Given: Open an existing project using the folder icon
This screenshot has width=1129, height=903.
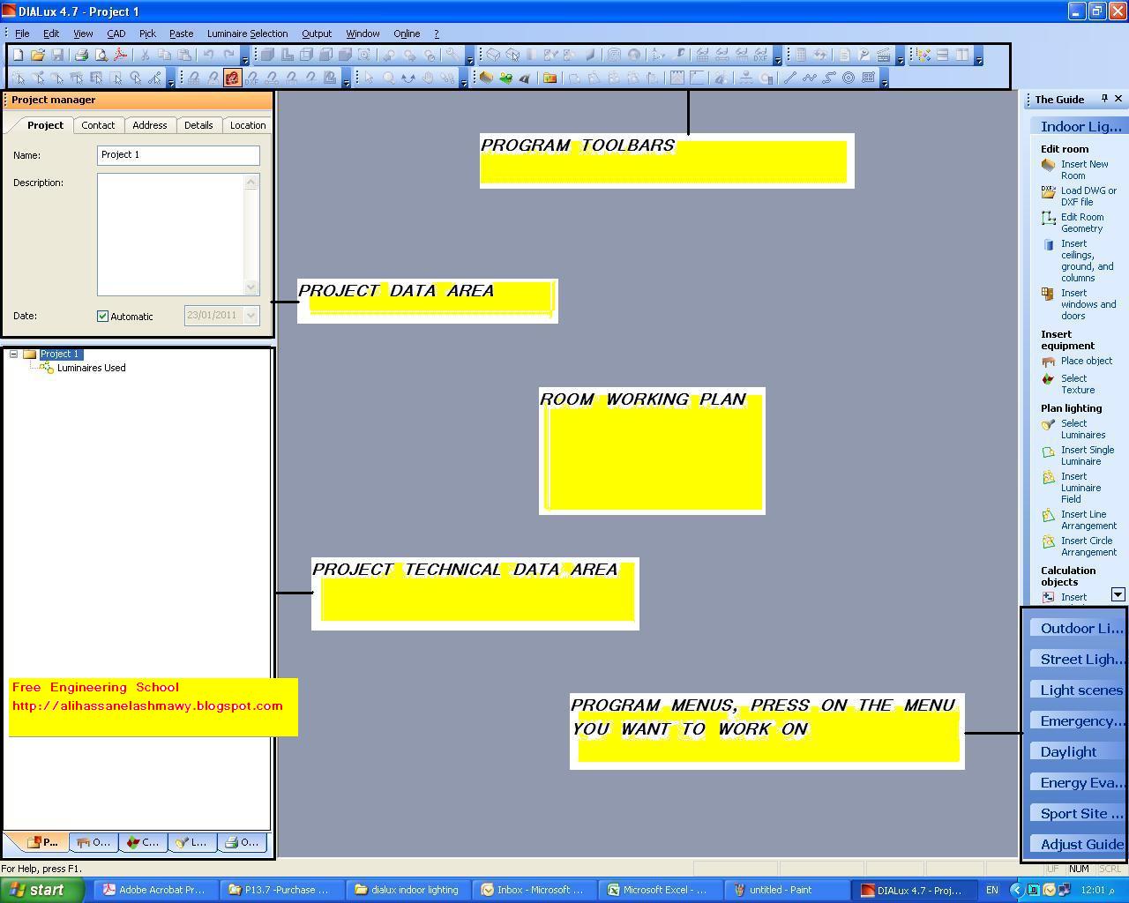Looking at the screenshot, I should coord(35,54).
